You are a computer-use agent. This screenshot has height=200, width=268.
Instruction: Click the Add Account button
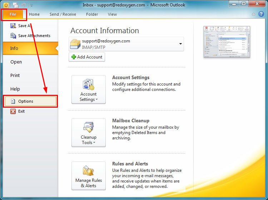coord(87,57)
